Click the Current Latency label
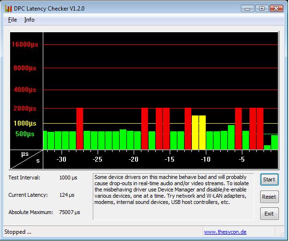The height and width of the screenshot is (241, 289). (x=28, y=195)
